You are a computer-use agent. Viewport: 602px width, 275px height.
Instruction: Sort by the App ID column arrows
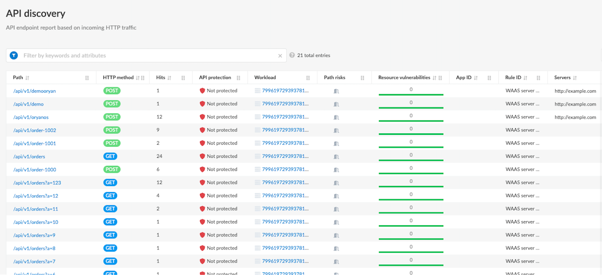[476, 78]
